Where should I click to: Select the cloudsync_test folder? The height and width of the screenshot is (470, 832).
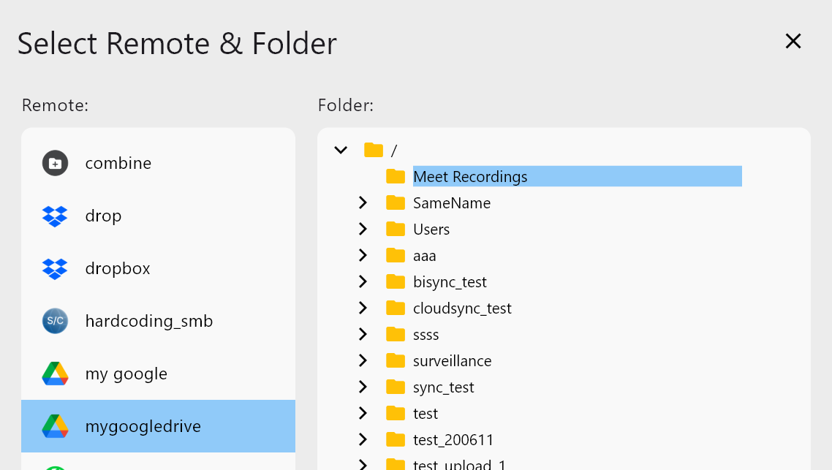(x=463, y=308)
